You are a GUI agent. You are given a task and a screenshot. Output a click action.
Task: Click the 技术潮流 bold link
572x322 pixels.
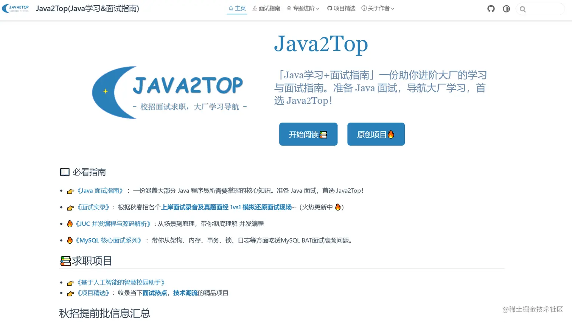[185, 293]
